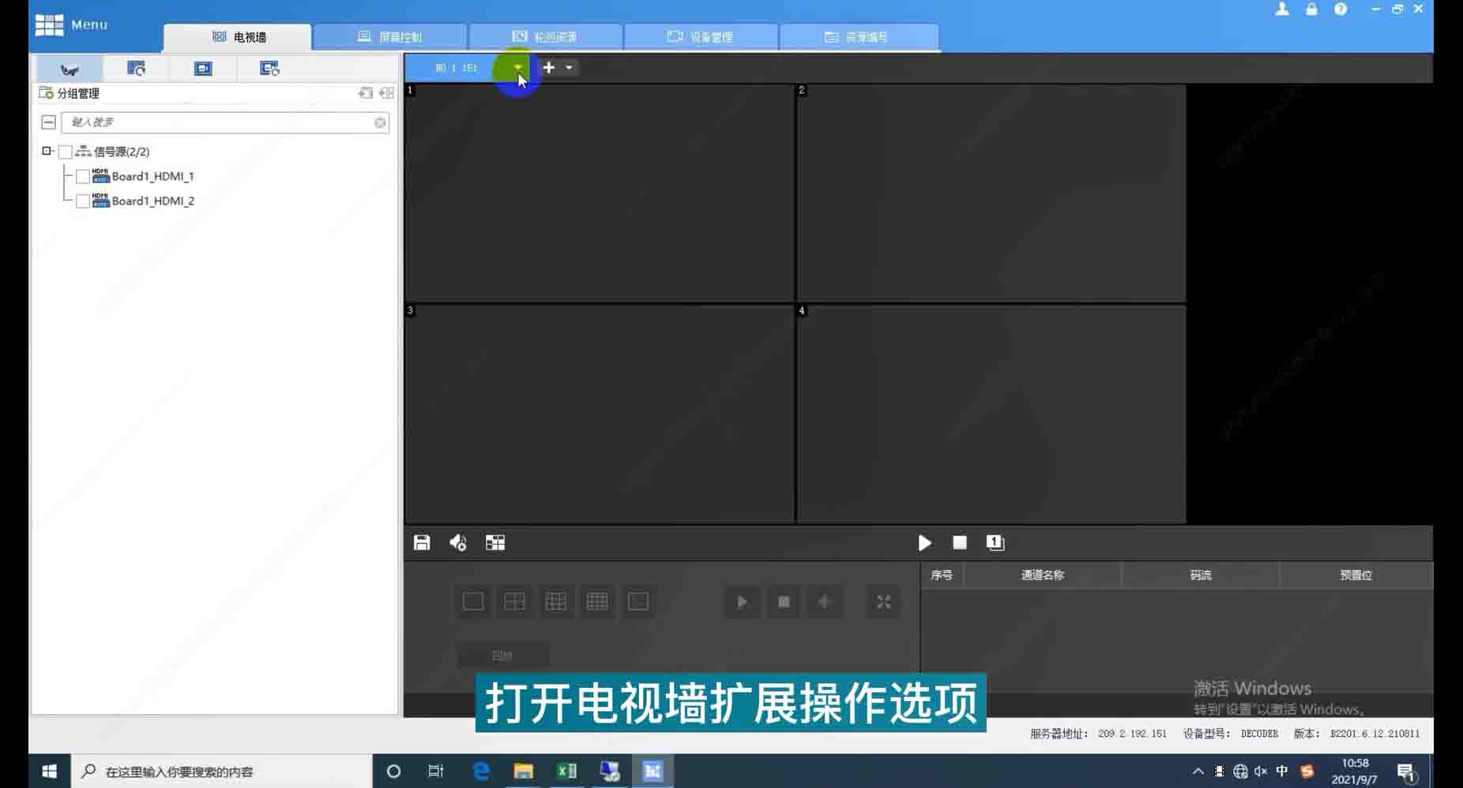The width and height of the screenshot is (1463, 788).
Task: Click the add-group icon beside 分组管理
Action: 366,92
